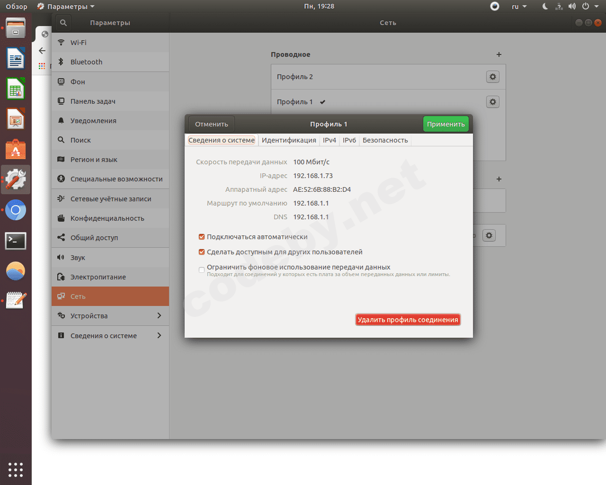Click the Звук speaker icon in sidebar
Screen dimensions: 606x485
(x=61, y=258)
